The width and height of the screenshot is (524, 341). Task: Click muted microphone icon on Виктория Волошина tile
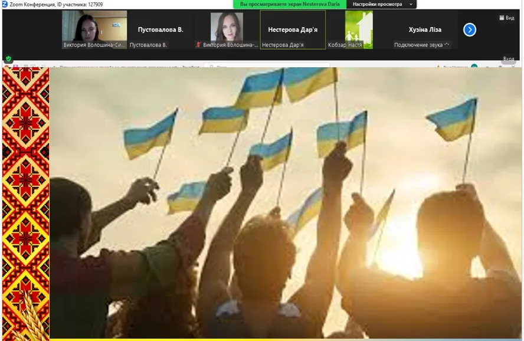point(198,45)
